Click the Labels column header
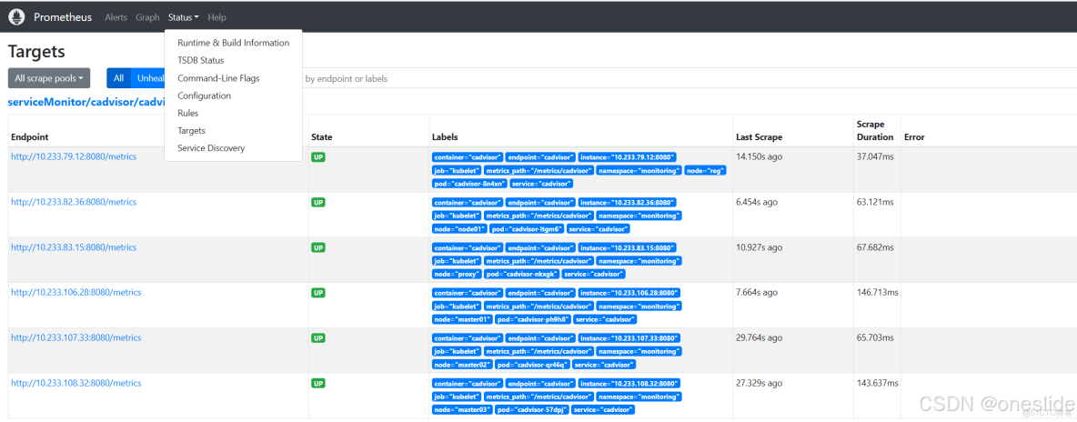 tap(445, 136)
